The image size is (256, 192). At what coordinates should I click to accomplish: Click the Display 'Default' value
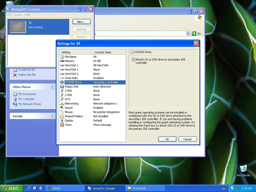(98, 120)
